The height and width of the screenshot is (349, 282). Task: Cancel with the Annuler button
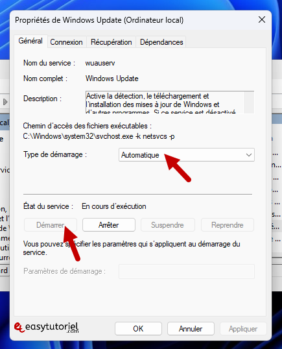[x=191, y=329]
